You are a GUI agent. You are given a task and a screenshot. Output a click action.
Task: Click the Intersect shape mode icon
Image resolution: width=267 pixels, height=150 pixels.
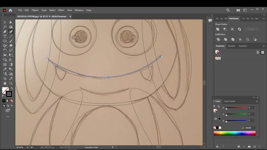point(232,29)
